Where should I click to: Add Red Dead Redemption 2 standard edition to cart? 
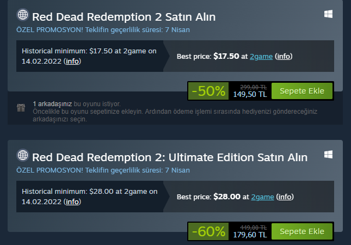point(301,91)
